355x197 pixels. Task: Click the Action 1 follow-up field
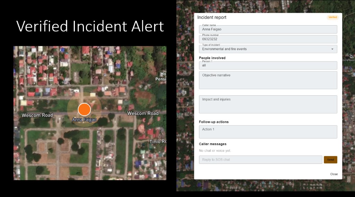click(x=268, y=132)
